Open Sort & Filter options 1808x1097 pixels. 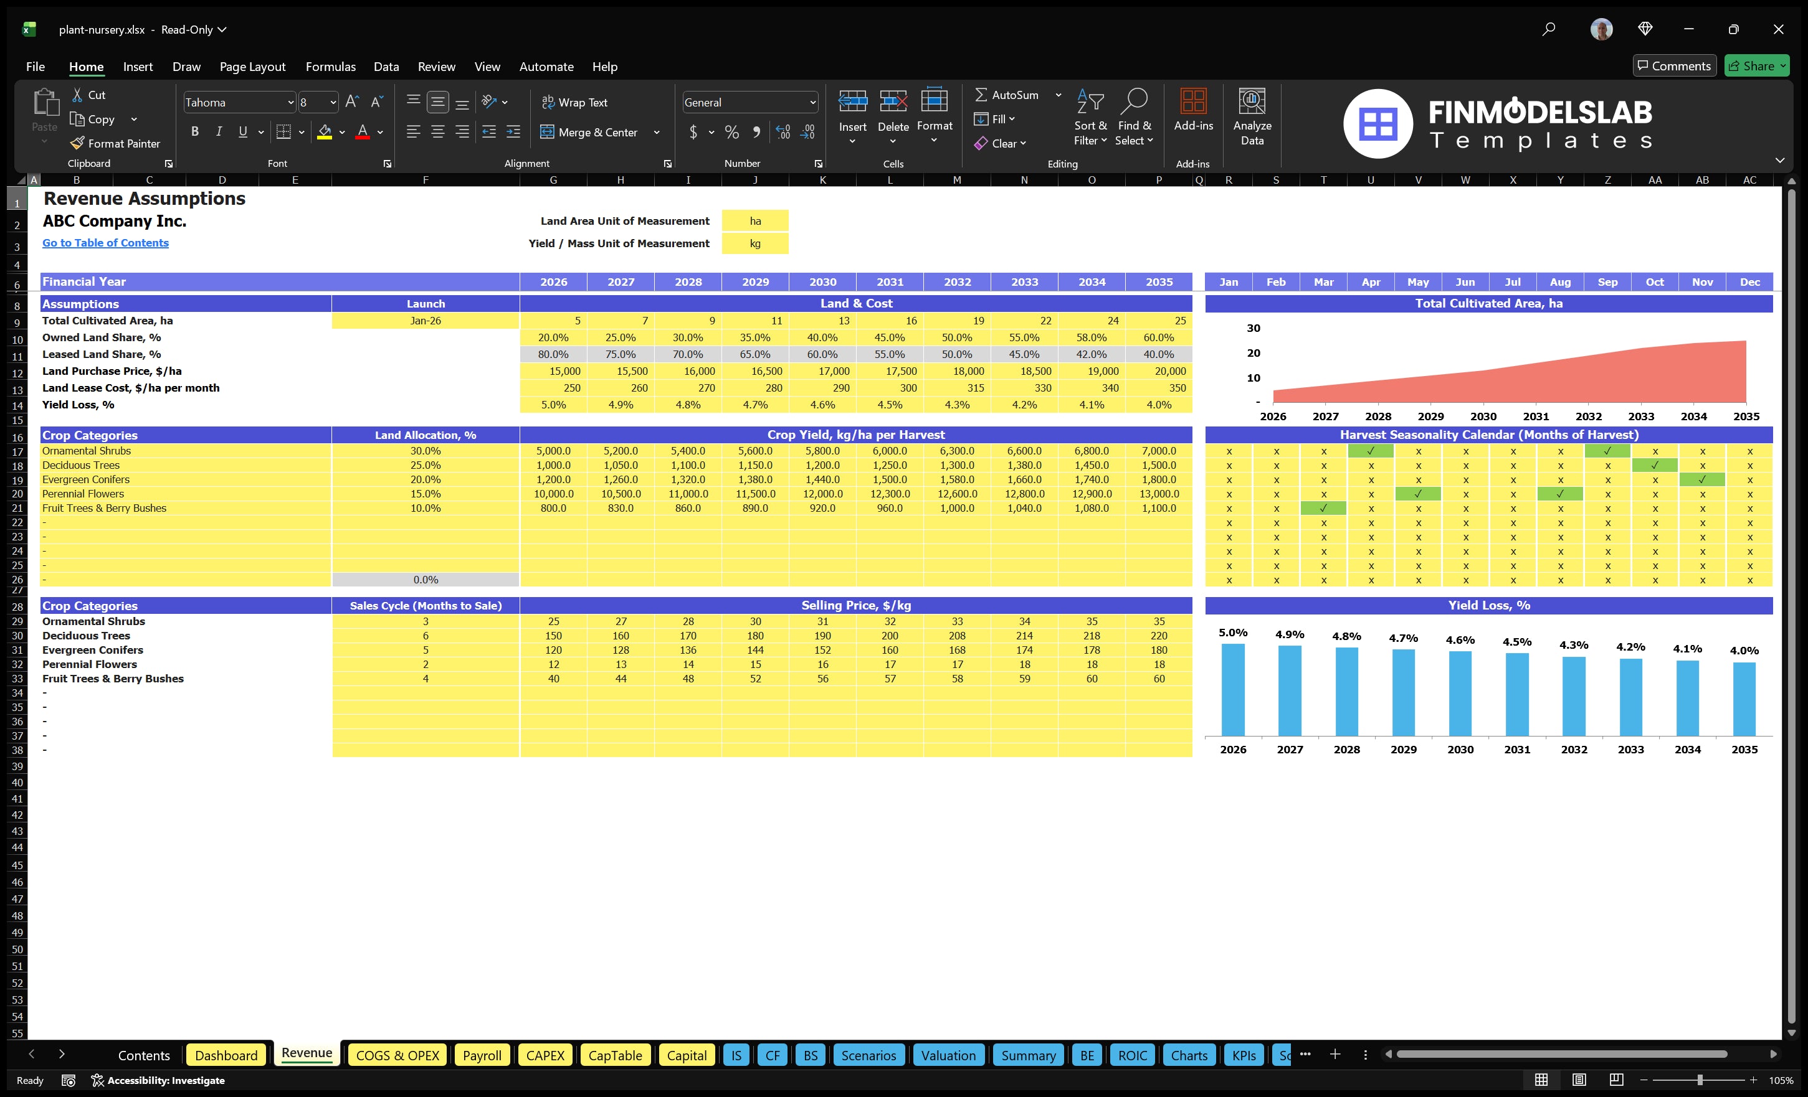[1090, 116]
